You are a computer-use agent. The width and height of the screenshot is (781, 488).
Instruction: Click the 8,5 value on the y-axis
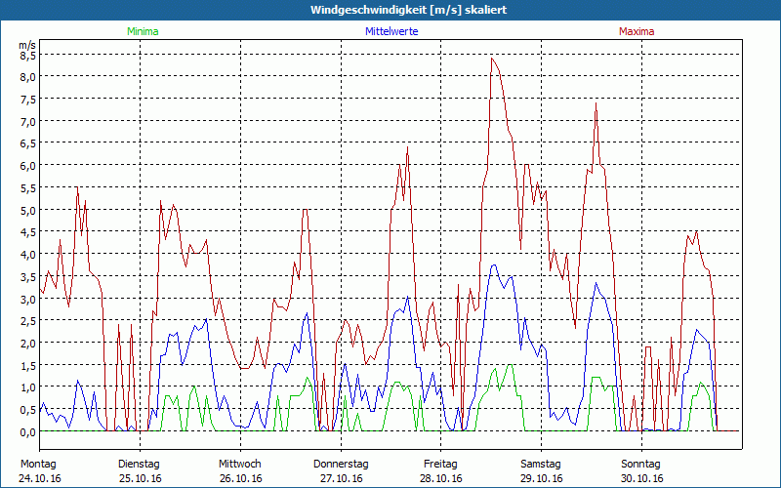(x=27, y=56)
